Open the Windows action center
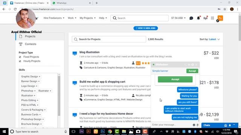Viewport: 241px width, 135px height. point(236,132)
